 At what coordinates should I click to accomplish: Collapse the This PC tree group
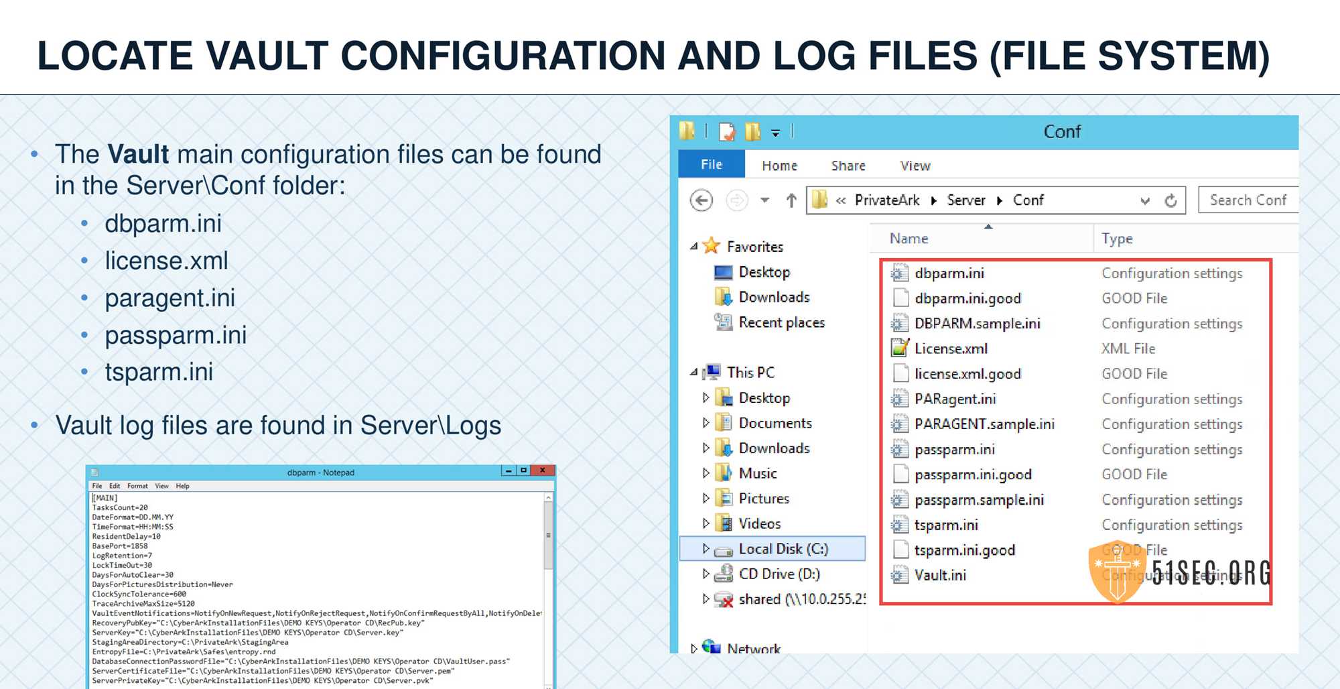pyautogui.click(x=694, y=372)
